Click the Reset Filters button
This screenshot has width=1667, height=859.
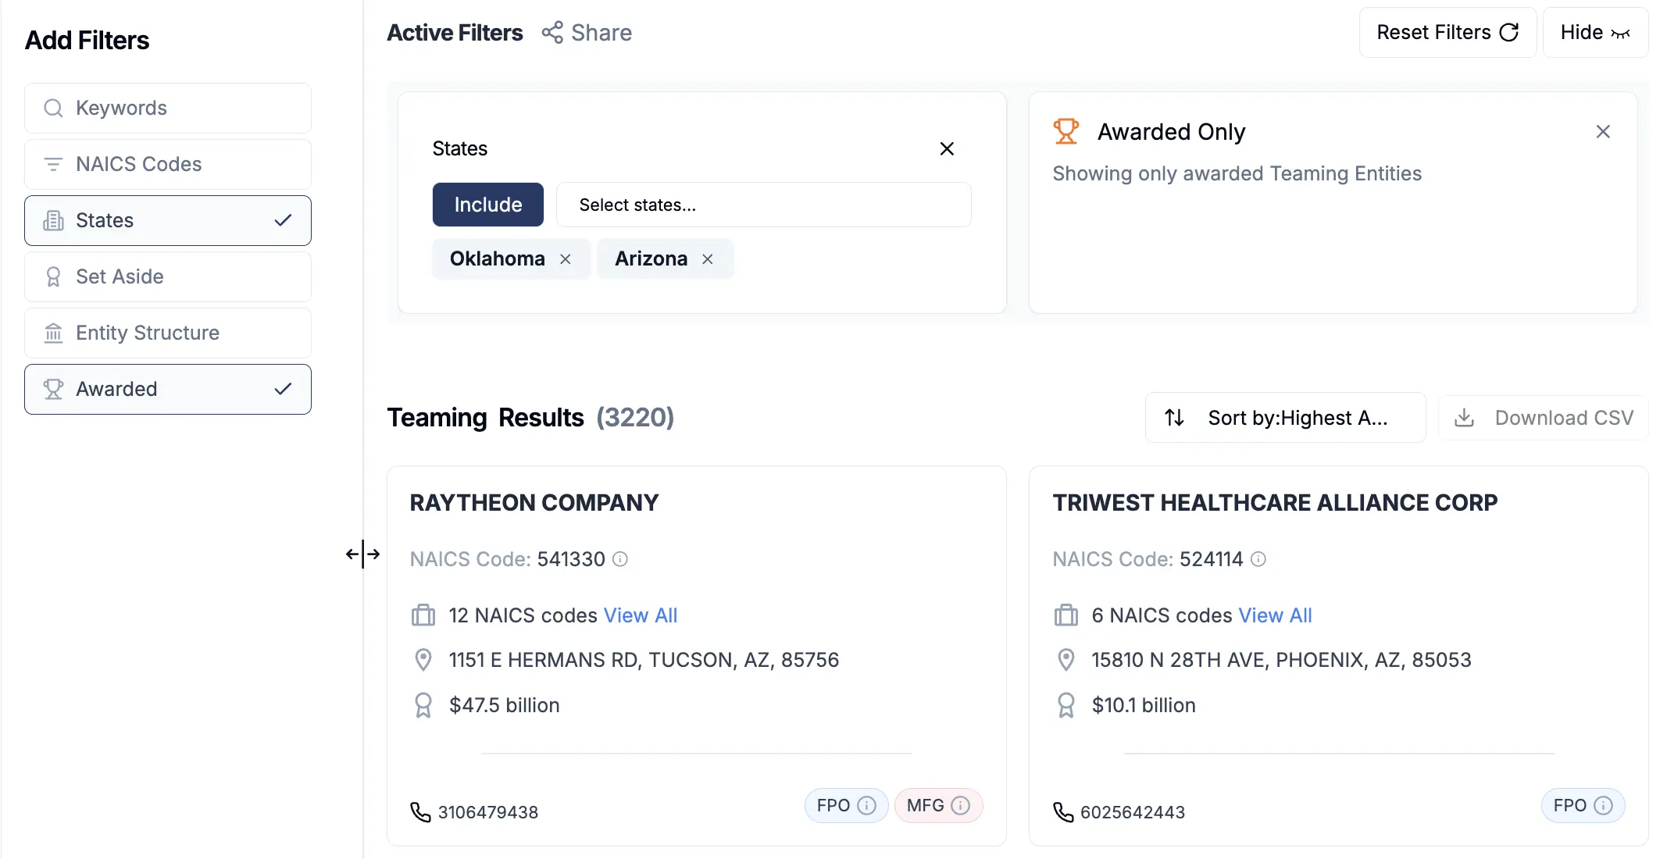(1448, 32)
